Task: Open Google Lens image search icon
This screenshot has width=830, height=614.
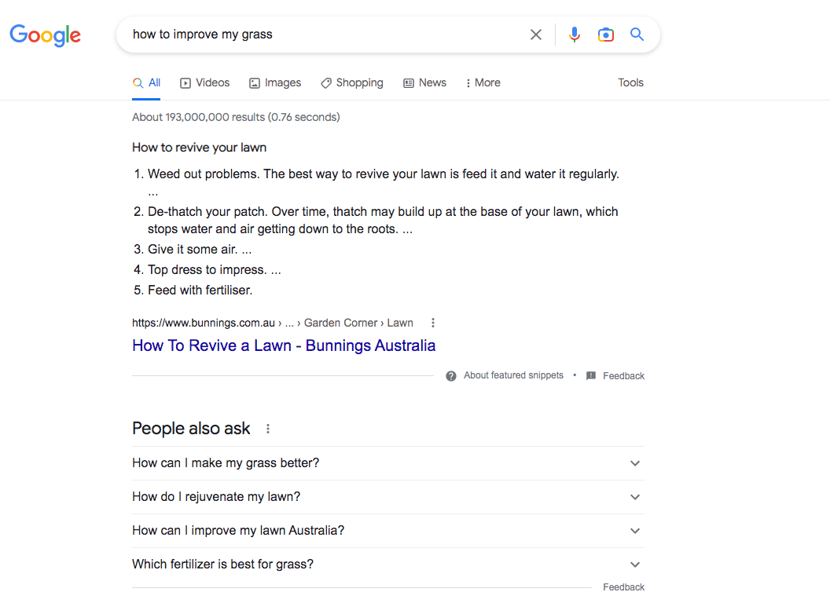Action: pos(605,35)
